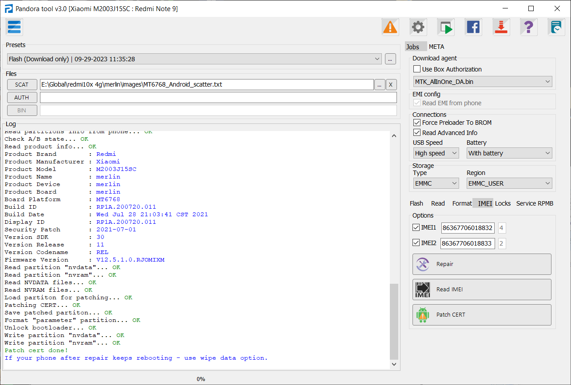Open help with the question mark icon

(x=528, y=27)
